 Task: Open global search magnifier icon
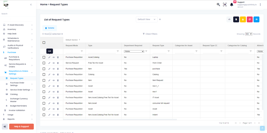(218, 5)
